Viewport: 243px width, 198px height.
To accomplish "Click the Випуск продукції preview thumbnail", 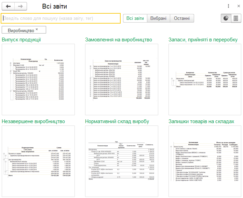I will pos(38,80).
